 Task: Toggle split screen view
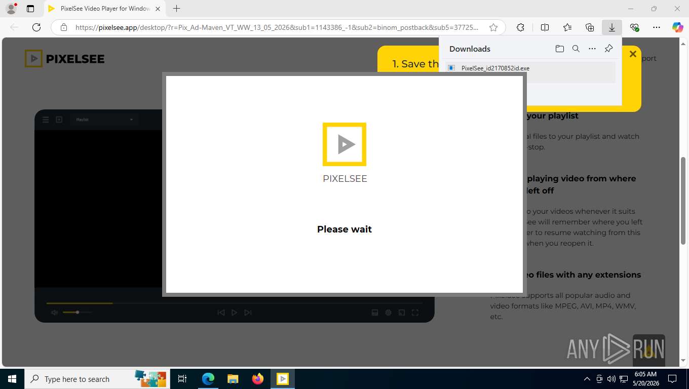[x=545, y=27]
